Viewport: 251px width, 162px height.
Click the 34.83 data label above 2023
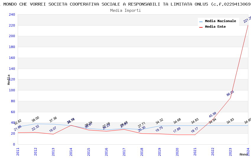point(230,121)
